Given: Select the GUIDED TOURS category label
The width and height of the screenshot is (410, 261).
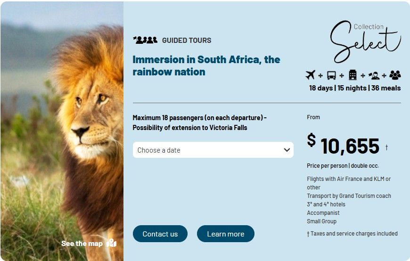Looking at the screenshot, I should pos(187,41).
